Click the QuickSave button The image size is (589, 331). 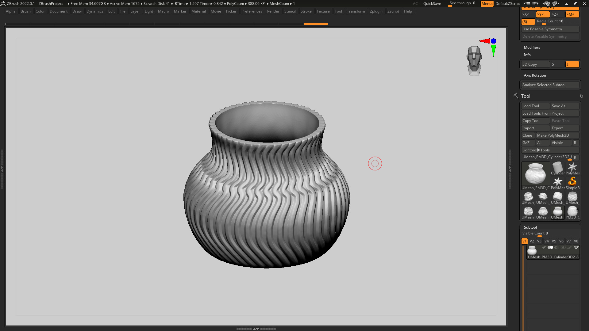click(x=432, y=4)
